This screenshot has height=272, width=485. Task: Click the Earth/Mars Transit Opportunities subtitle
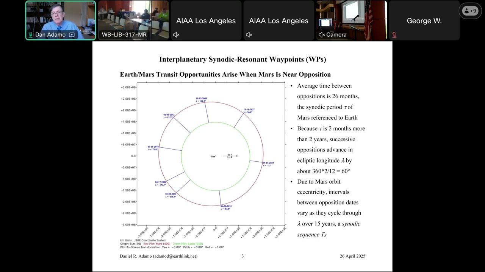click(225, 74)
